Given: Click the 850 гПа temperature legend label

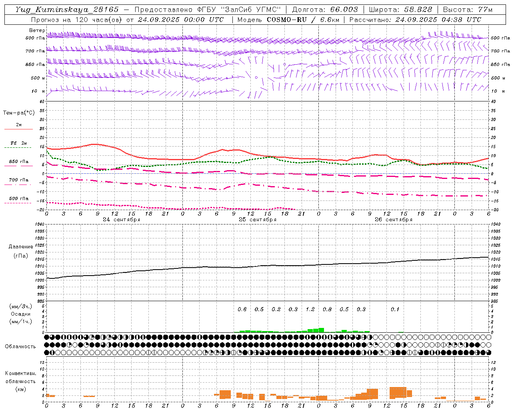Looking at the screenshot, I should pos(19,162).
